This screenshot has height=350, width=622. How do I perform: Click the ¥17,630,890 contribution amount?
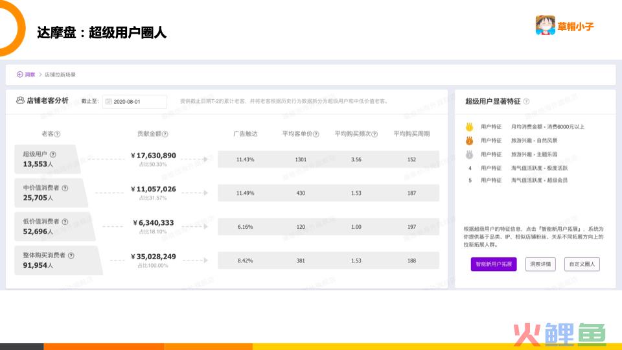coord(153,156)
